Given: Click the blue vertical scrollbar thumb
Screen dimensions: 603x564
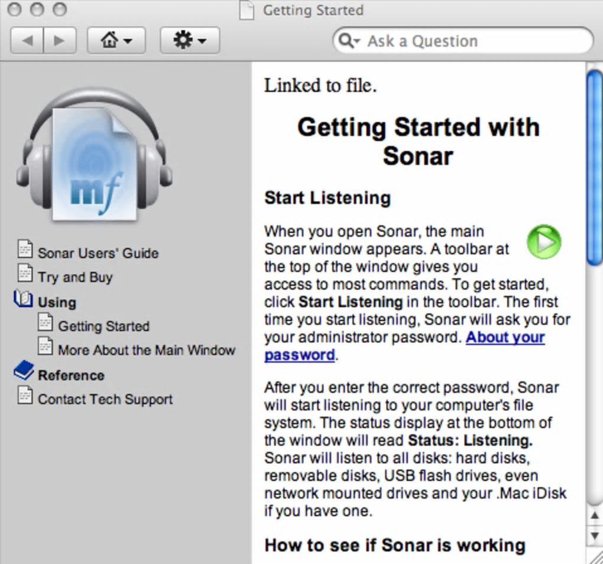Looking at the screenshot, I should [x=595, y=168].
